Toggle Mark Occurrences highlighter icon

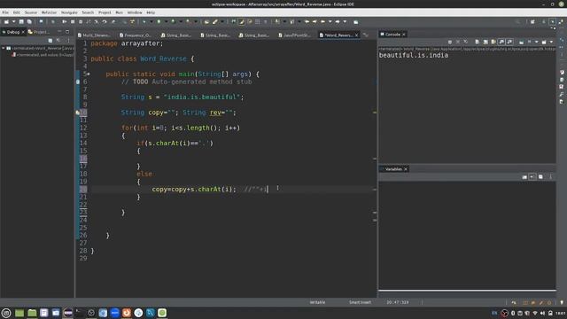click(242, 21)
